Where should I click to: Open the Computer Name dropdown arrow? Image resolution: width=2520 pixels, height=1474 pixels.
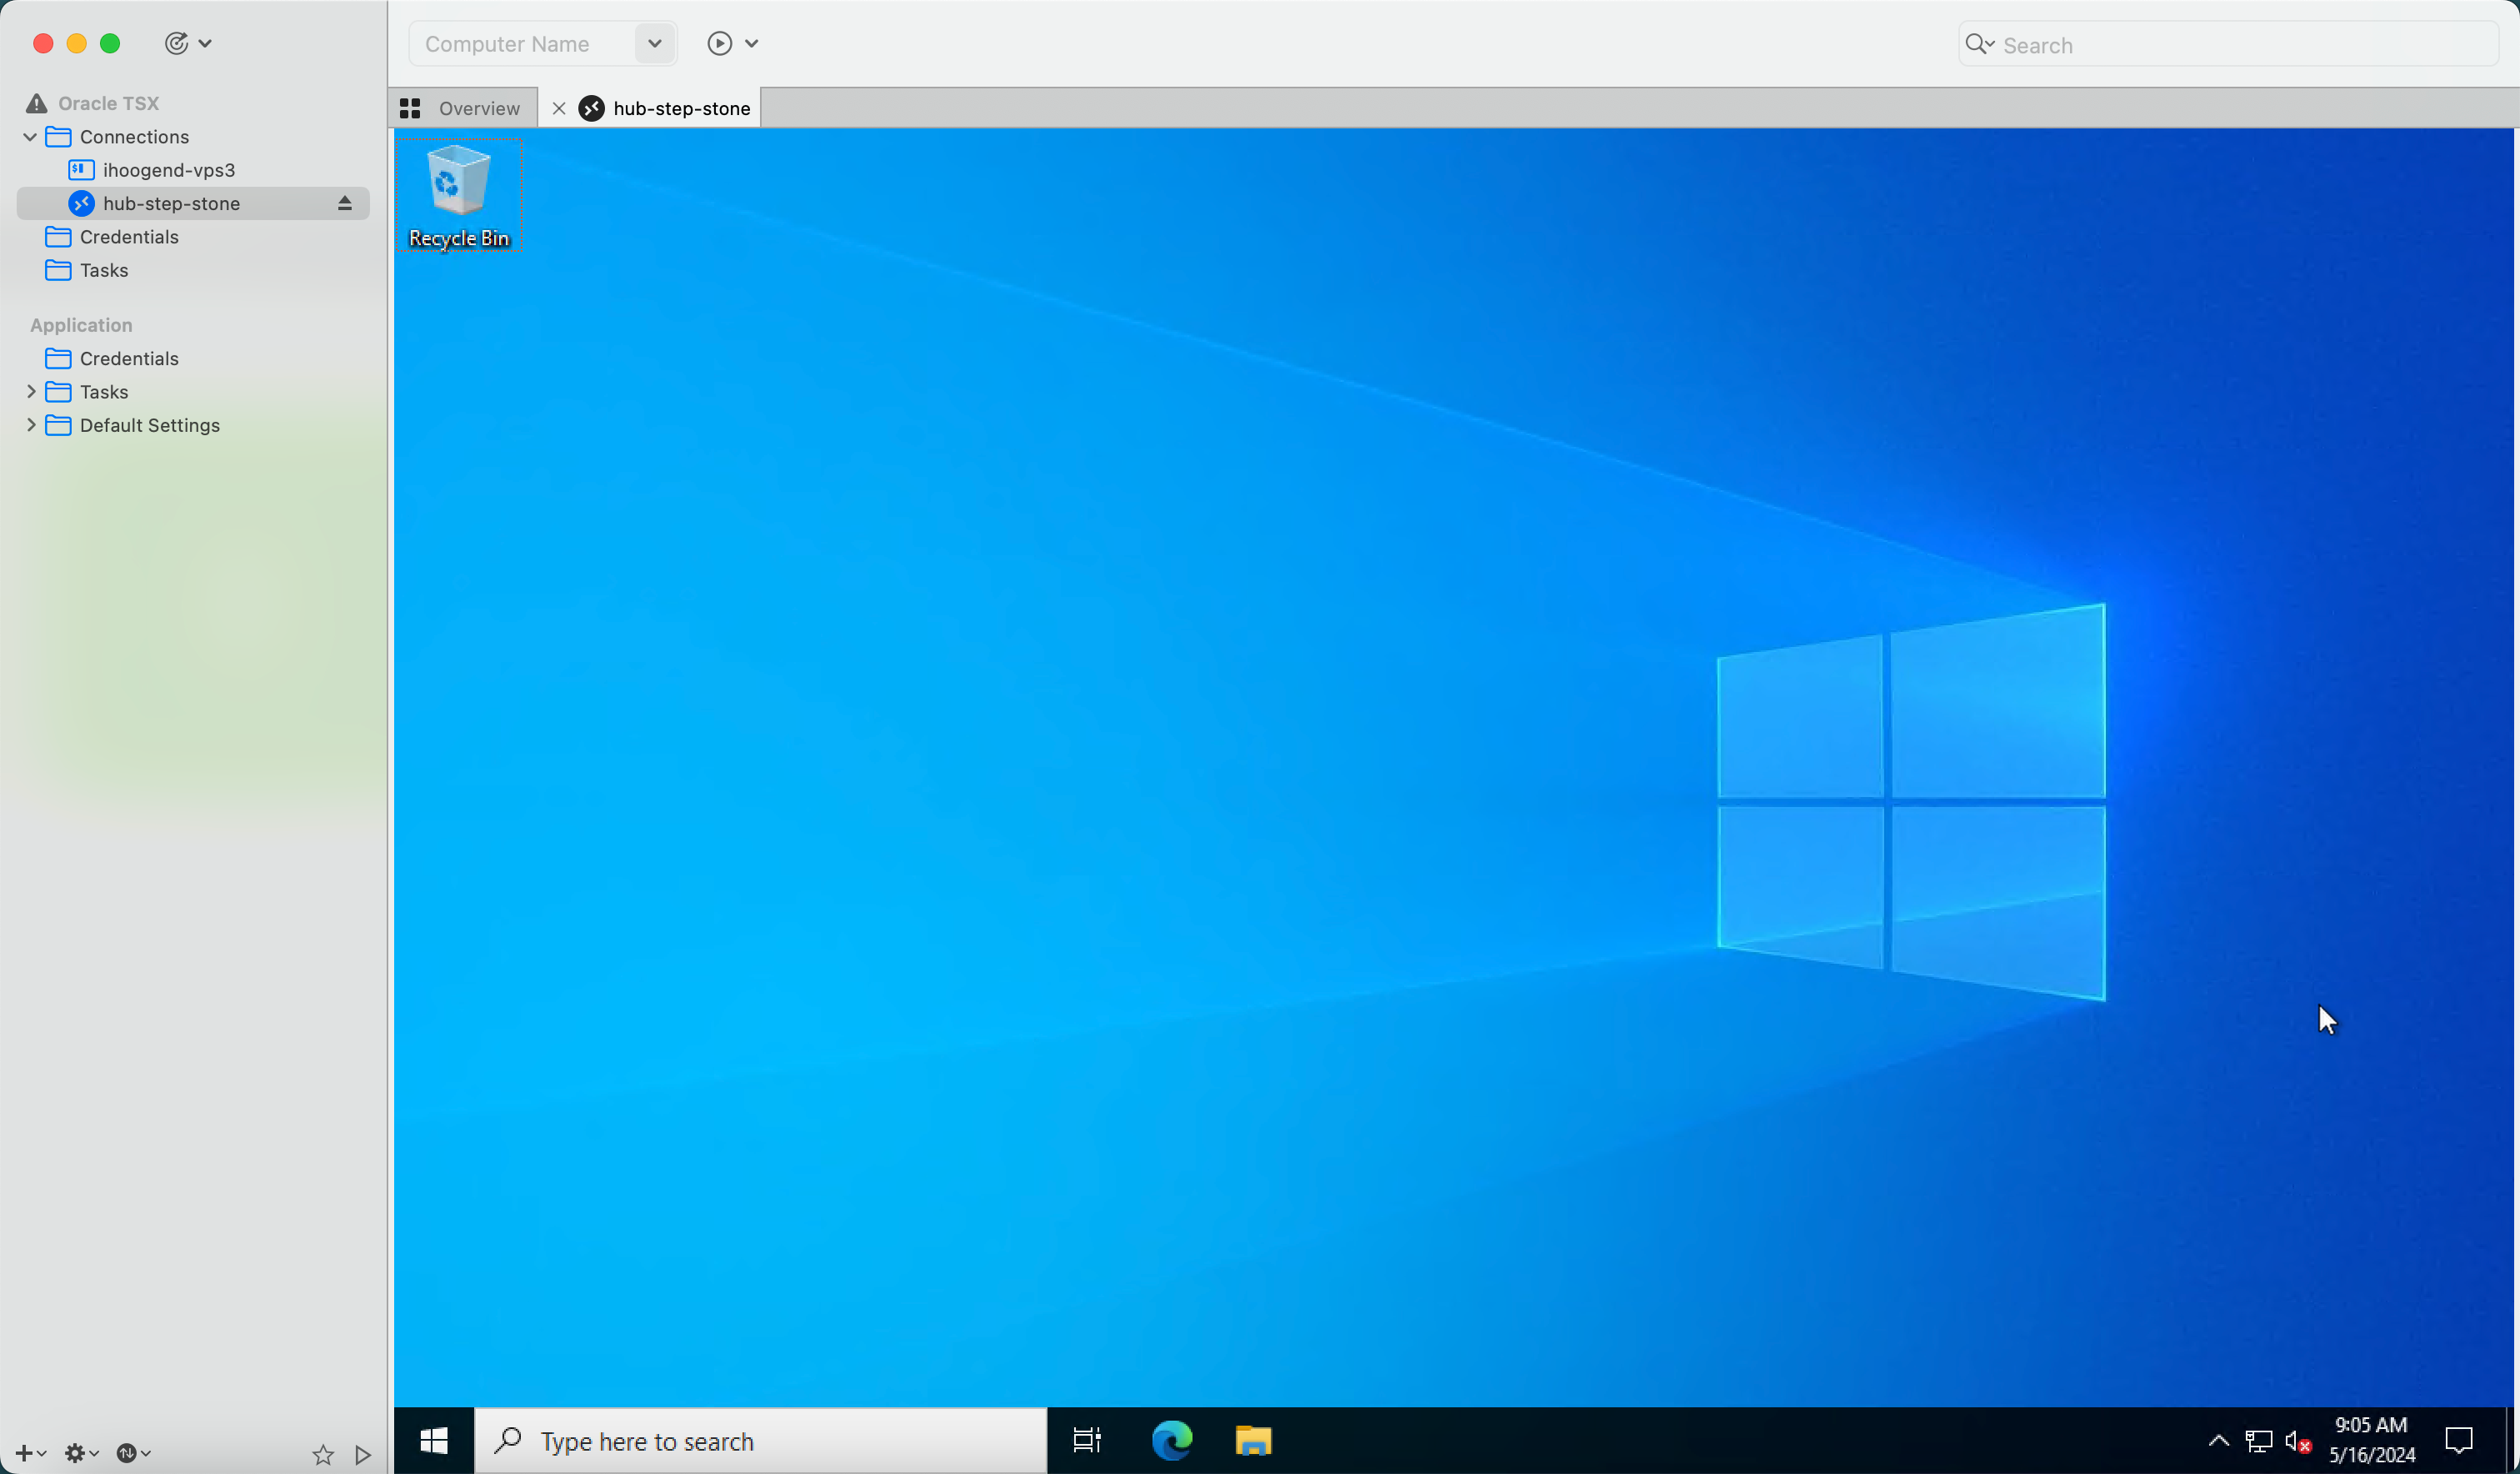click(x=654, y=43)
